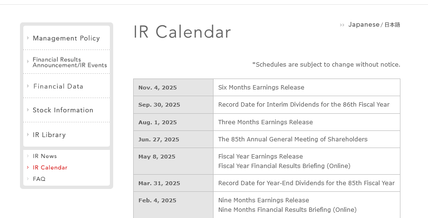This screenshot has height=218, width=428.
Task: Click the red chevron beside IR Calendar
Action: pos(28,168)
